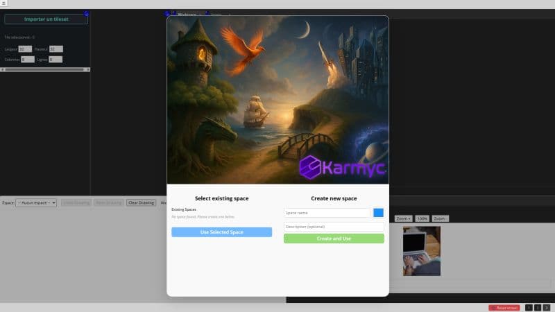Screen dimensions: 555x312
Task: Click the blue circular handle on the tileset panel corner
Action: pos(87,13)
